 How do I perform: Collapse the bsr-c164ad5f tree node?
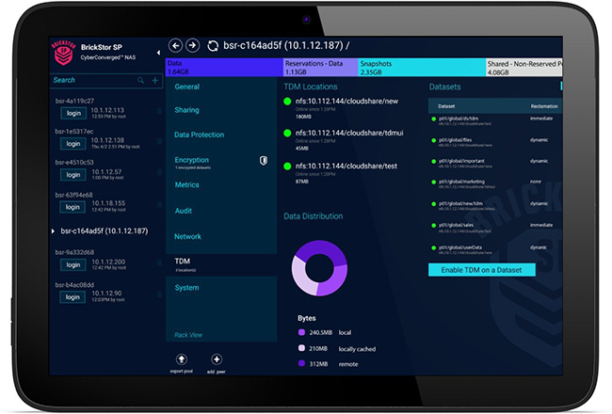tap(53, 231)
